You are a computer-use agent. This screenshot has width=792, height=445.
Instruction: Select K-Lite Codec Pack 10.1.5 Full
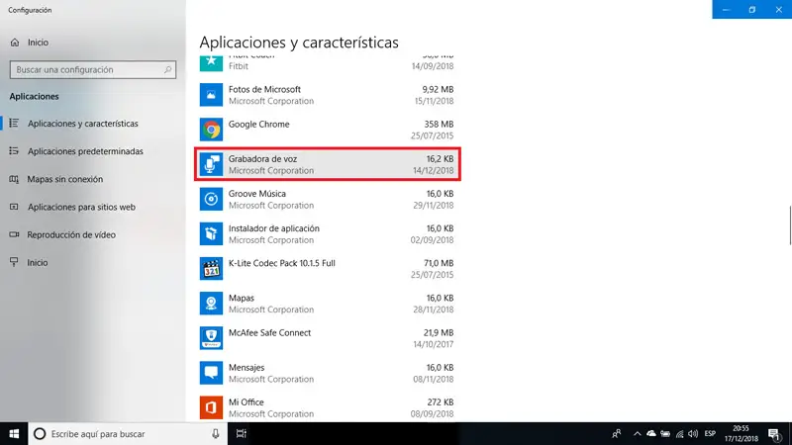pos(282,263)
